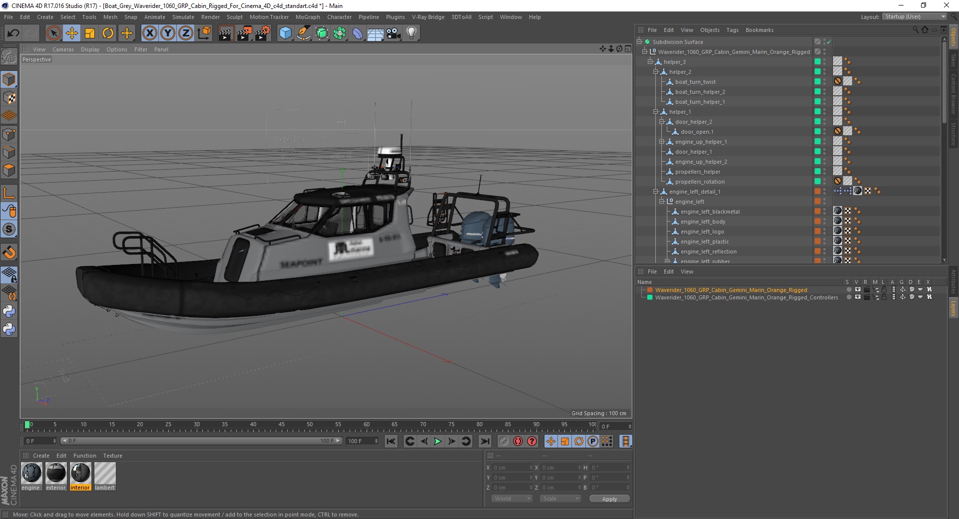Collapse engine_left_detail_1 node
Image resolution: width=959 pixels, height=519 pixels.
(656, 192)
